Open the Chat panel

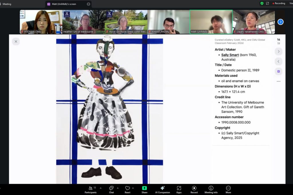point(111,189)
